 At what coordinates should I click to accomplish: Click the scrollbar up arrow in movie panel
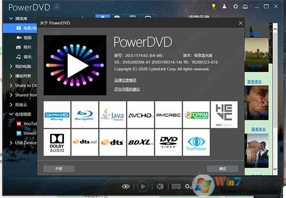(275, 29)
